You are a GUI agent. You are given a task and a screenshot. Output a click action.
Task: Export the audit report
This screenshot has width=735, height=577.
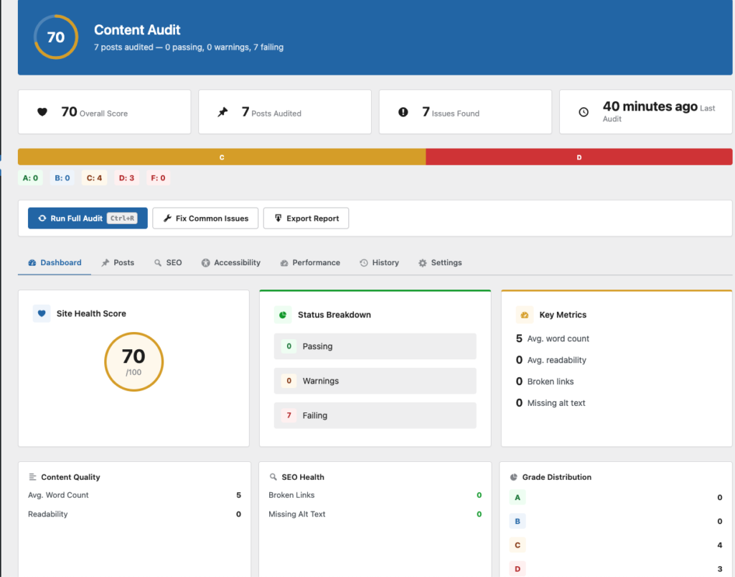[306, 218]
